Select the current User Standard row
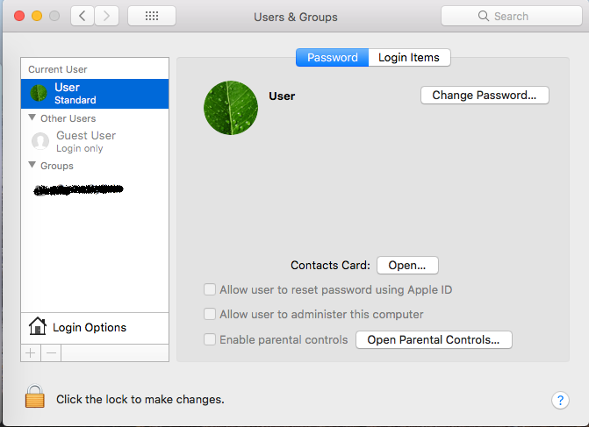 coord(95,94)
